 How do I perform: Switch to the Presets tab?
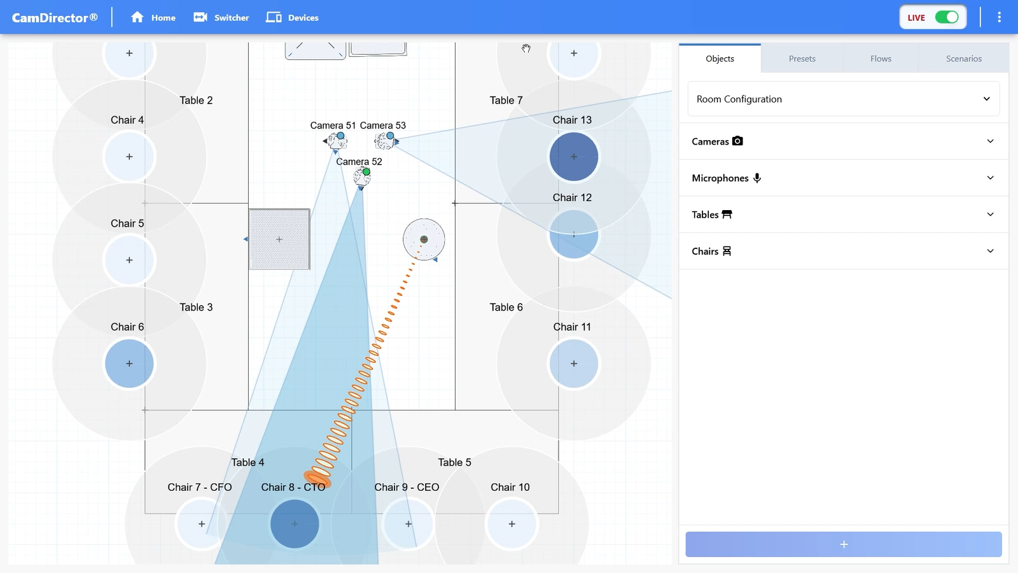coord(802,59)
